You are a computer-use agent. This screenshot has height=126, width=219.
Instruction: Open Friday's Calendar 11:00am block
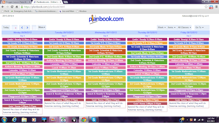[189, 64]
